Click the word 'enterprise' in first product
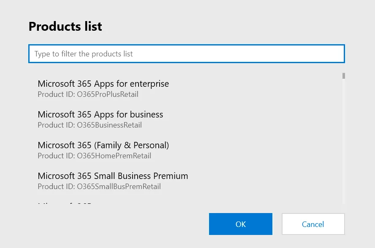Image resolution: width=375 pixels, height=248 pixels. [x=149, y=84]
